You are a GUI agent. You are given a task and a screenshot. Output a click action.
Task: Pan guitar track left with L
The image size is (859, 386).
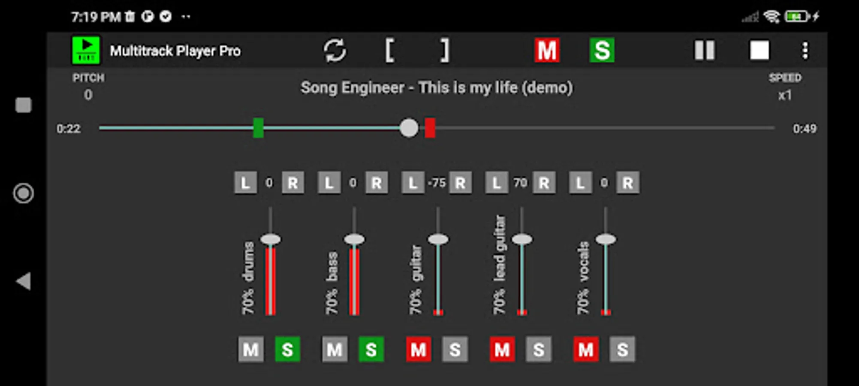tap(413, 183)
